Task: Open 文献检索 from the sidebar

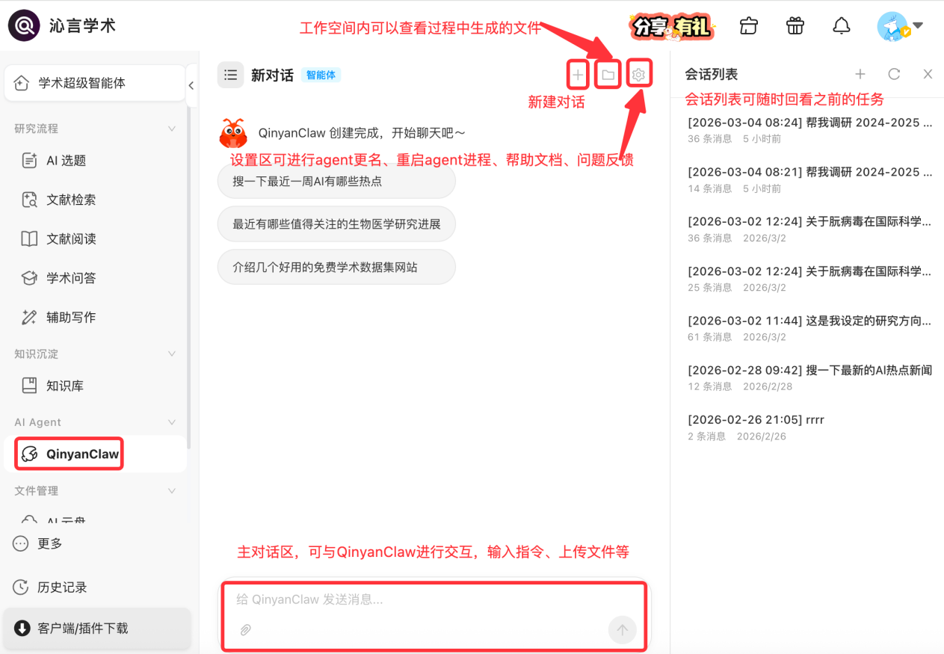Action: coord(70,200)
